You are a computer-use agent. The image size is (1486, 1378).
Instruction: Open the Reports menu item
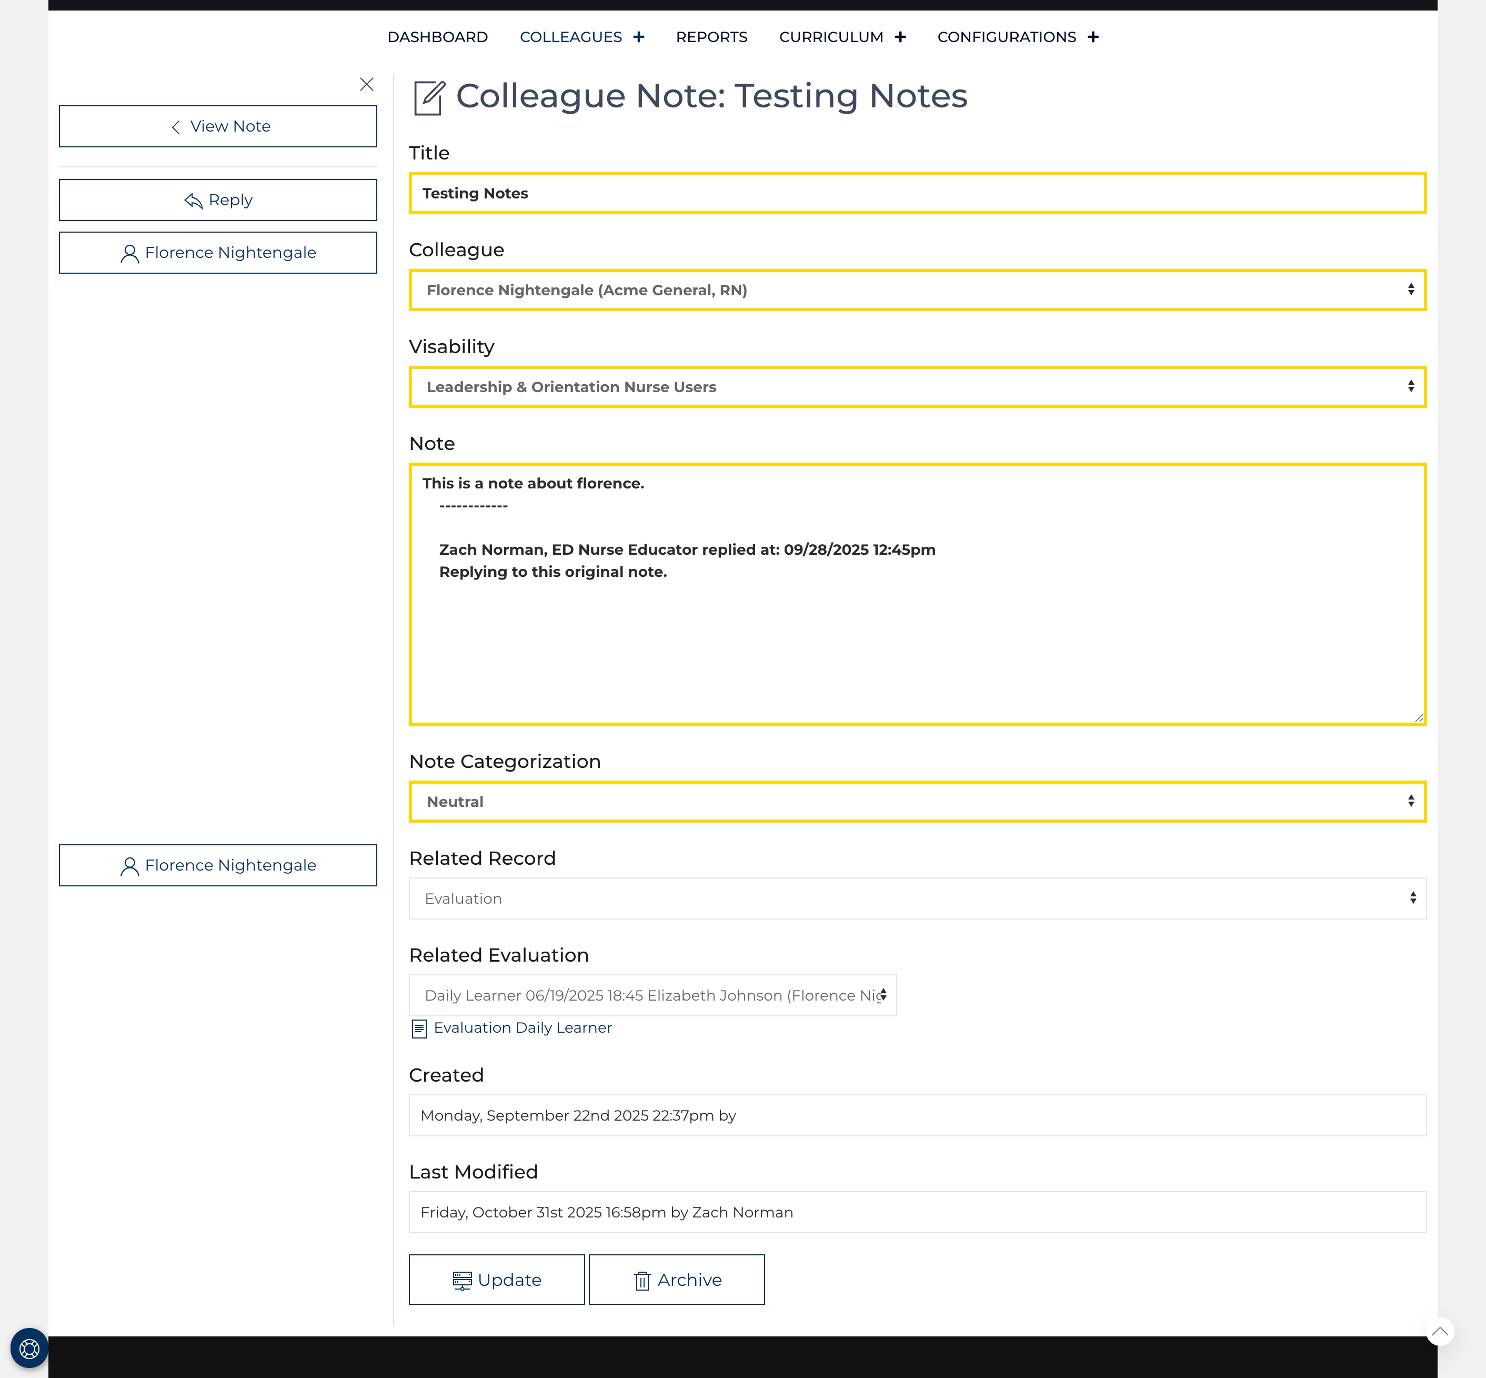coord(711,37)
